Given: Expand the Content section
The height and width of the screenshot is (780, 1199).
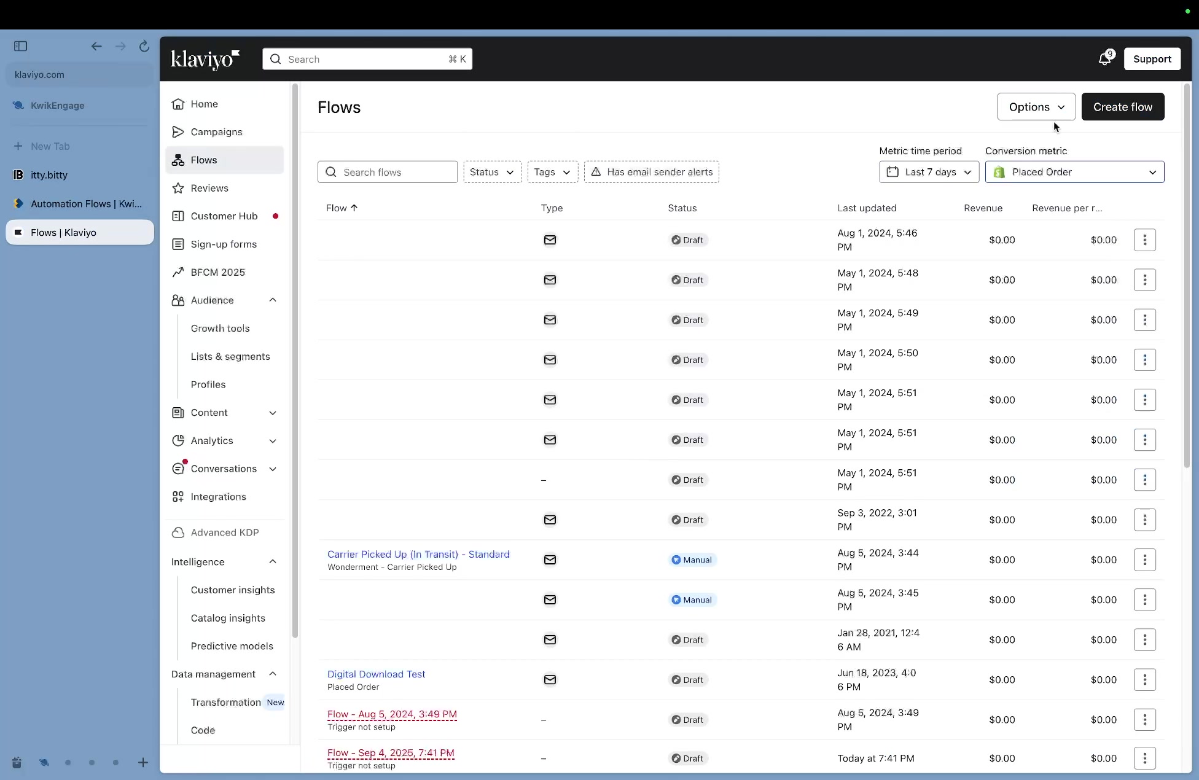Looking at the screenshot, I should [273, 413].
